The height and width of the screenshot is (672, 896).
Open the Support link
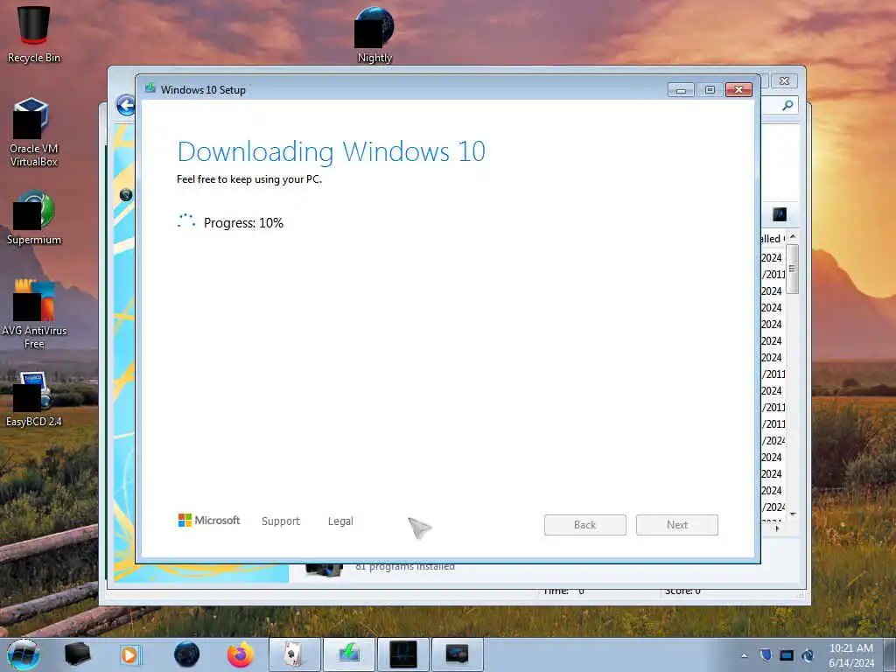pyautogui.click(x=281, y=521)
